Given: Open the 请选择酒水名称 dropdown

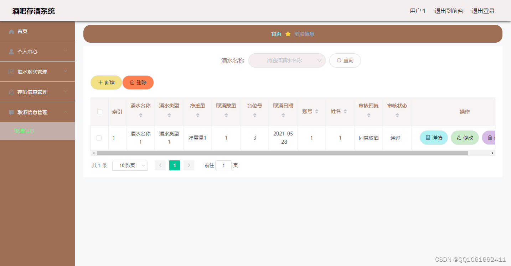Looking at the screenshot, I should pos(287,60).
